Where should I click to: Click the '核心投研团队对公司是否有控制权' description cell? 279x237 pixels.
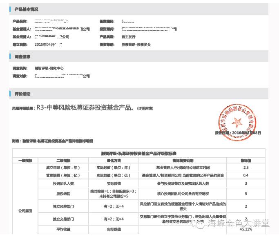pyautogui.click(x=183, y=194)
